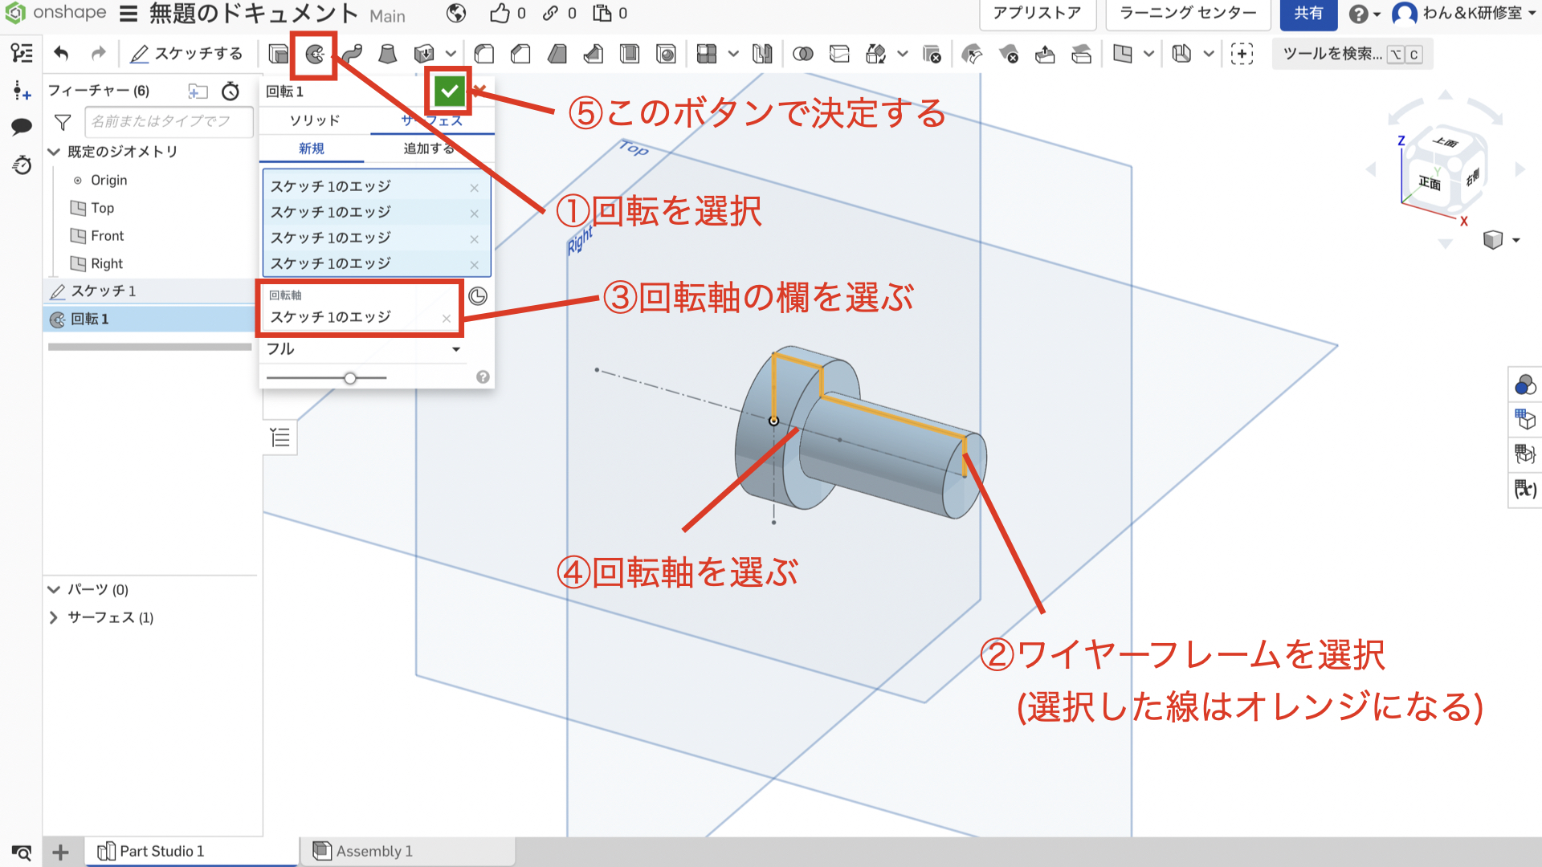Click the アプリストア button
1542x867 pixels.
pyautogui.click(x=1037, y=14)
